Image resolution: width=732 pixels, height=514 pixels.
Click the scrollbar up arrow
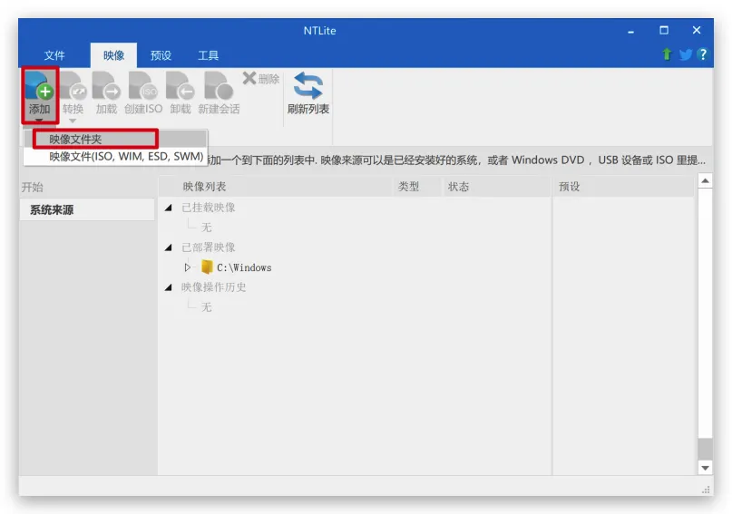[x=706, y=181]
